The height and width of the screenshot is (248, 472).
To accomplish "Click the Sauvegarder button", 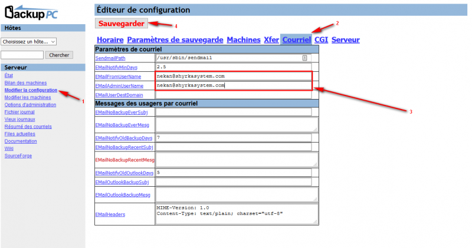I will click(121, 24).
